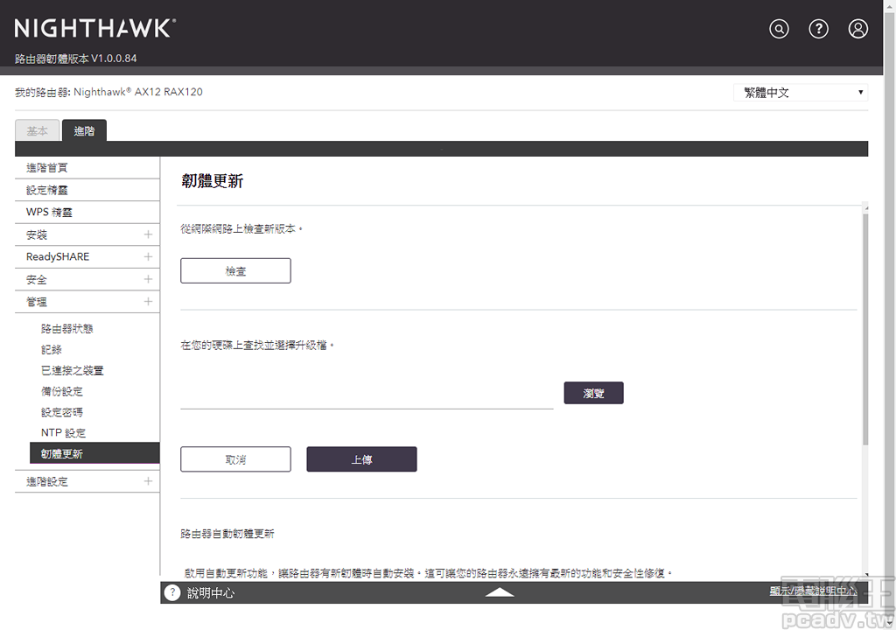Click the NIGHTHAWK logo
Image resolution: width=896 pixels, height=630 pixels.
pos(94,27)
